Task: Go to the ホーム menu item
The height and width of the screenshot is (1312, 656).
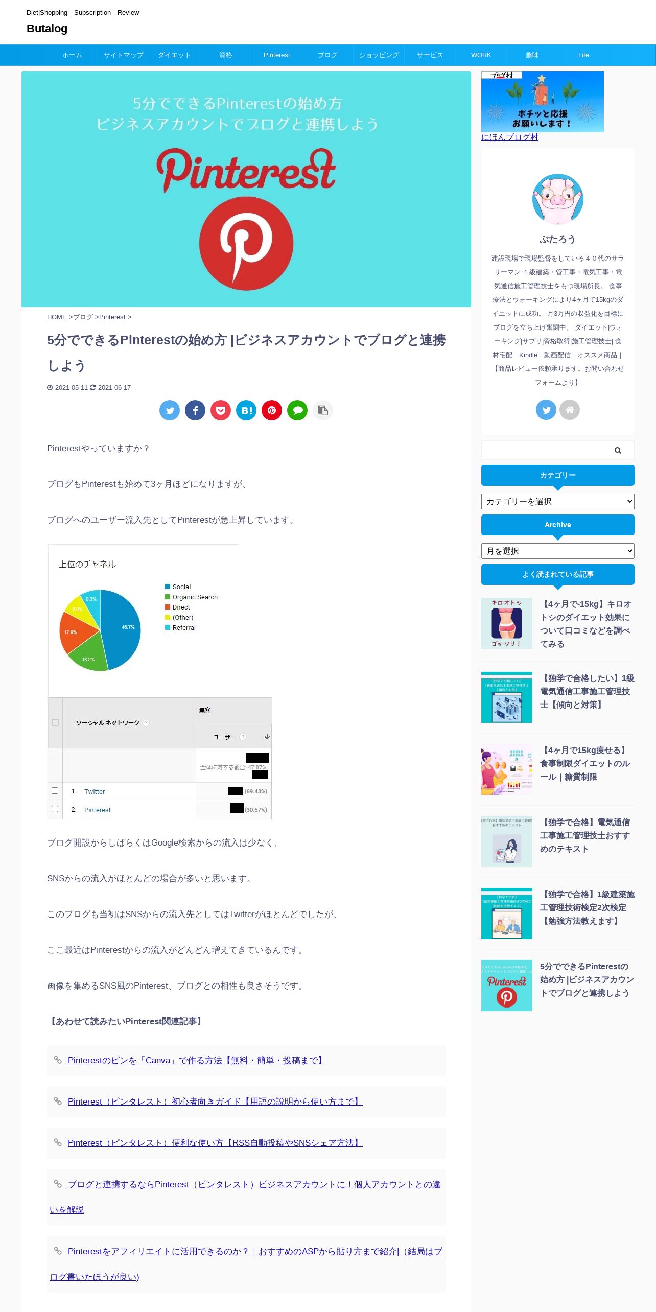Action: pyautogui.click(x=72, y=55)
